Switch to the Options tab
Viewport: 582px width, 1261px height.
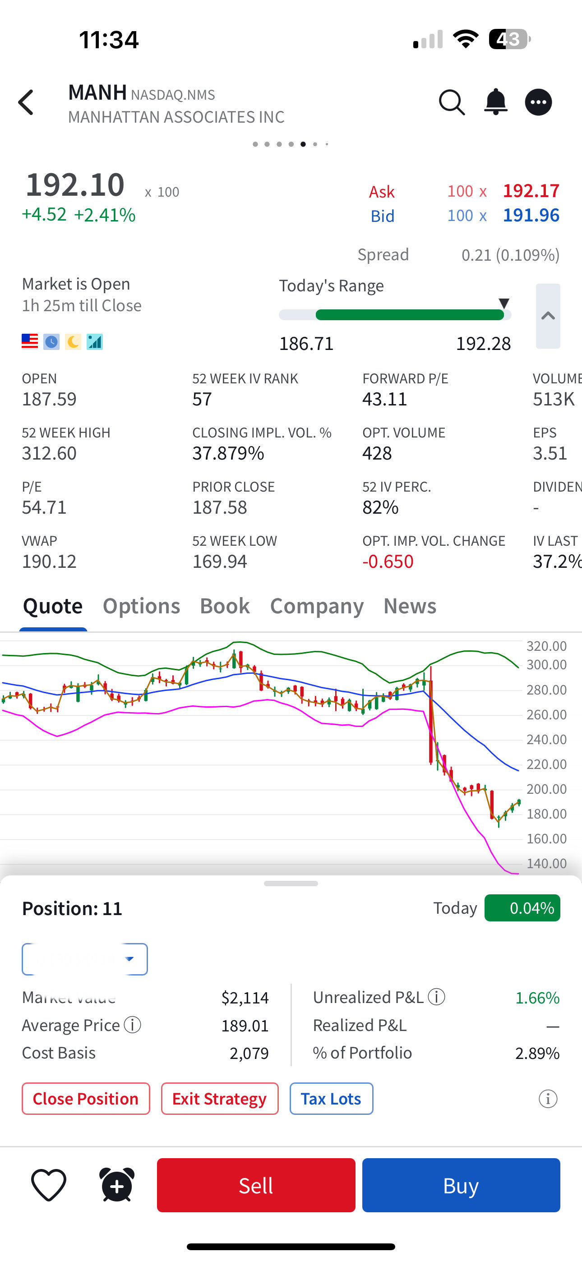pyautogui.click(x=142, y=606)
